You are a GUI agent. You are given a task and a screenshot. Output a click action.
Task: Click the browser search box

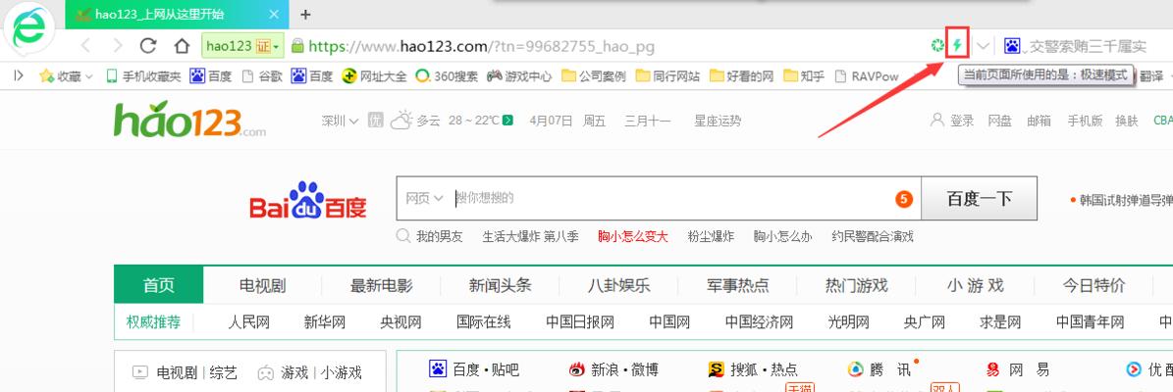(x=1089, y=46)
